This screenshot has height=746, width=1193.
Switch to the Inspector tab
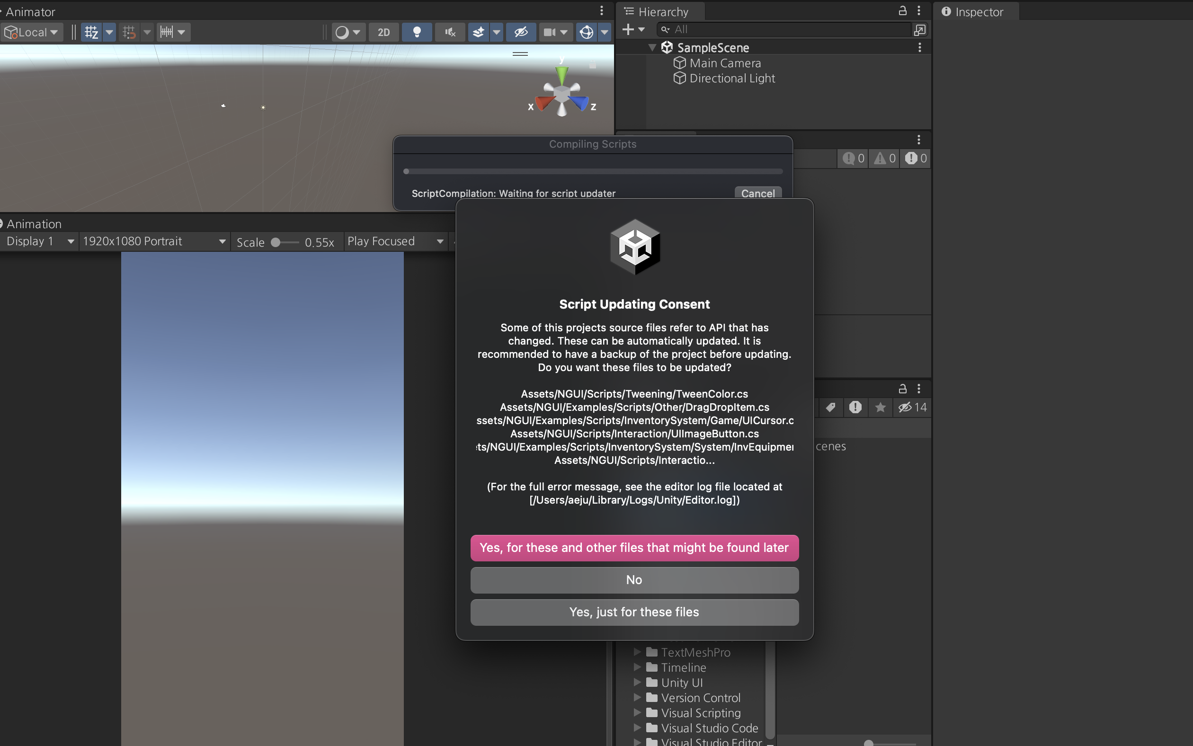[x=972, y=11]
